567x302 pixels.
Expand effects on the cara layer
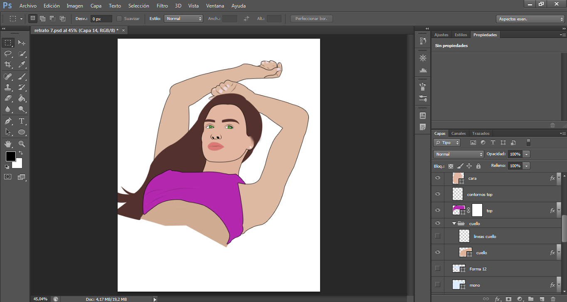pos(559,178)
